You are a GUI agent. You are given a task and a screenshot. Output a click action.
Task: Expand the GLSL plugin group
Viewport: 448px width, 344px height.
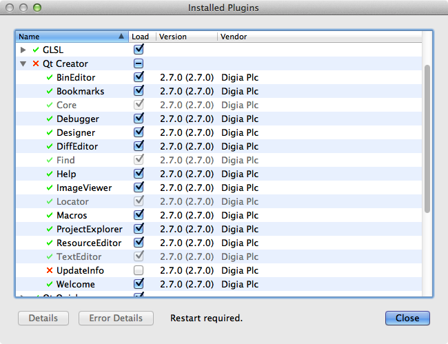point(23,50)
